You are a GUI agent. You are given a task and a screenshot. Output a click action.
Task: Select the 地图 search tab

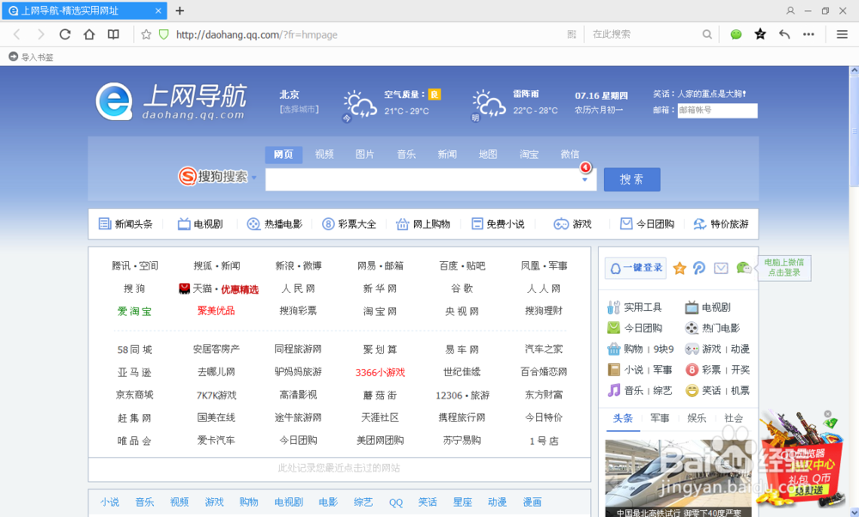point(488,155)
